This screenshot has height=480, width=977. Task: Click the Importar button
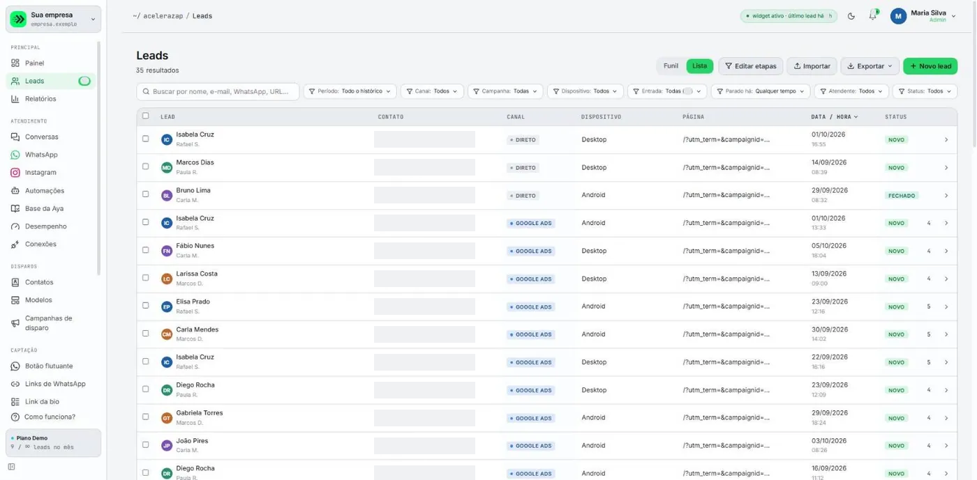click(x=812, y=66)
